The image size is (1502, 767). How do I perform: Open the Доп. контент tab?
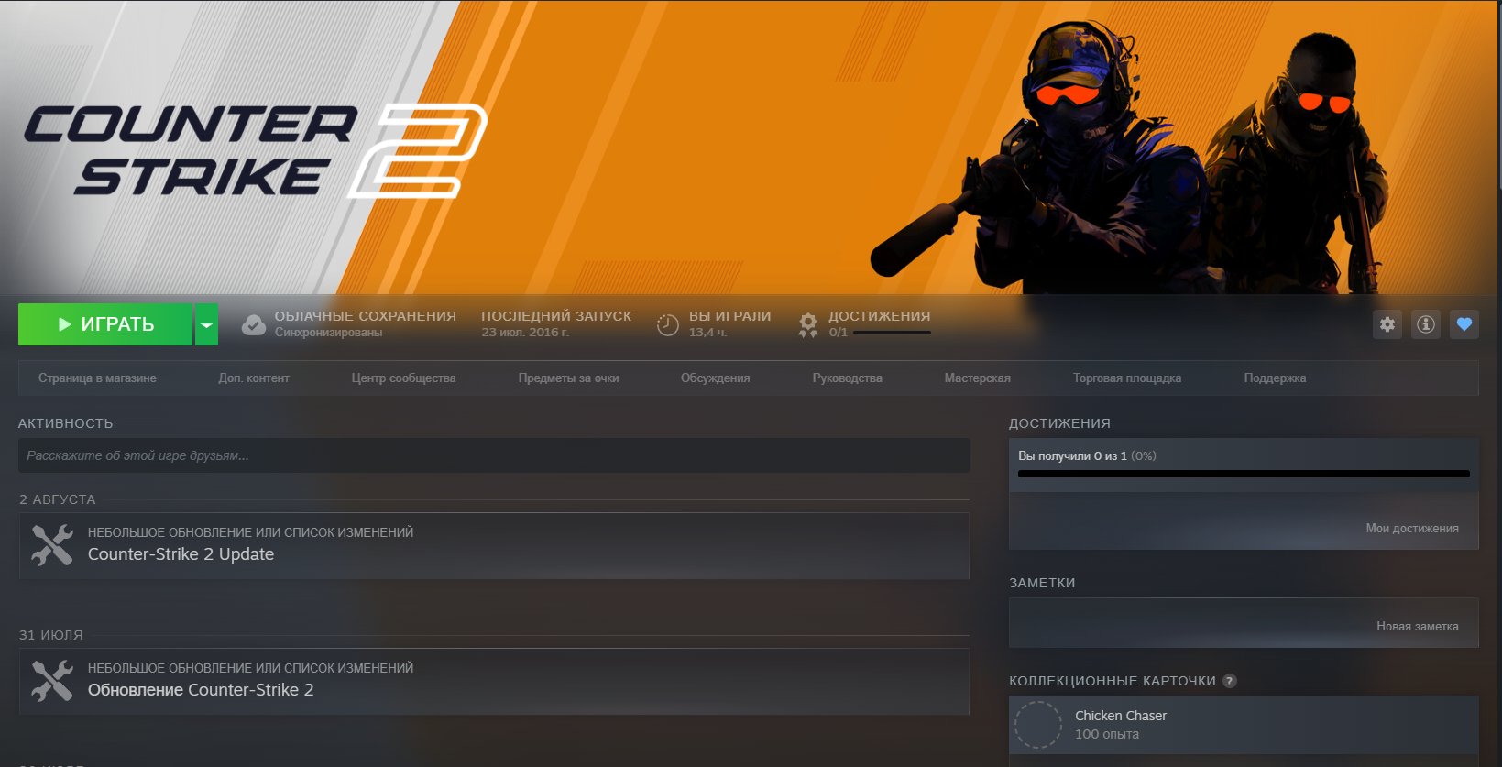[x=254, y=378]
